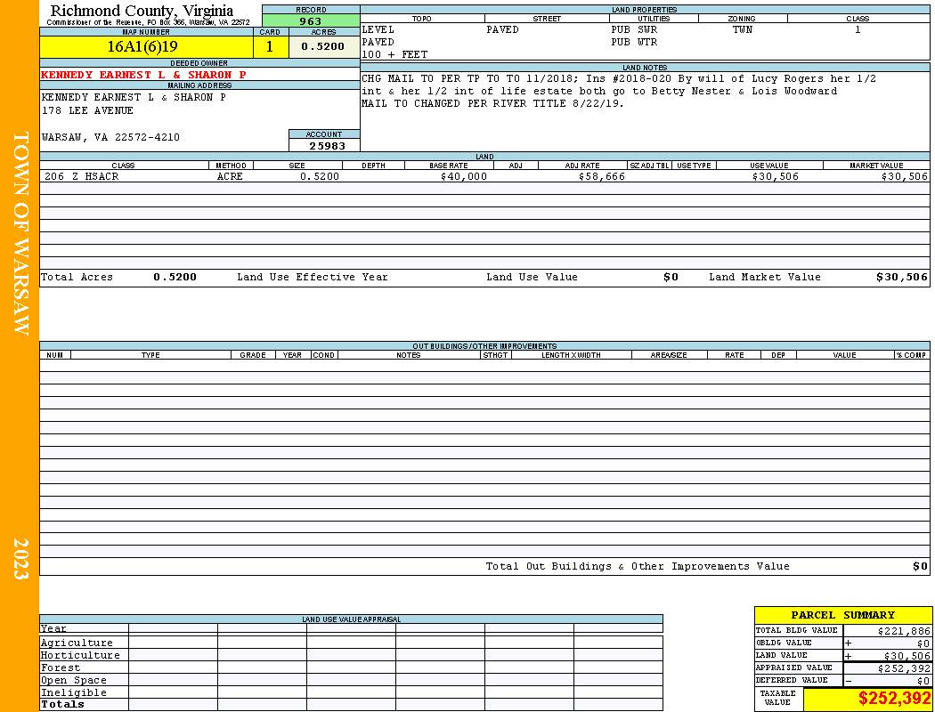935x712 pixels.
Task: Click the 206 Z HSACR land class row
Action: coord(484,176)
